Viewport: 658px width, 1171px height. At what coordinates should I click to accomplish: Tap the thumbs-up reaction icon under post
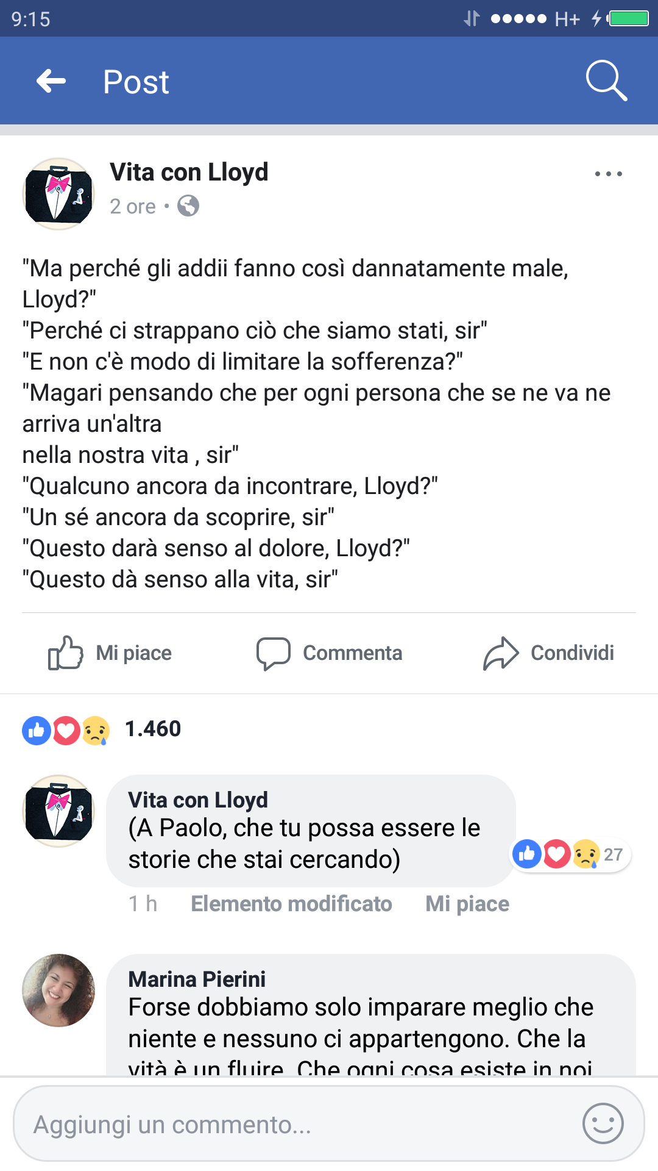37,729
